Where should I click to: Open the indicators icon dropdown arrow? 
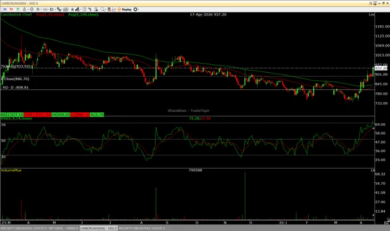tap(81, 9)
